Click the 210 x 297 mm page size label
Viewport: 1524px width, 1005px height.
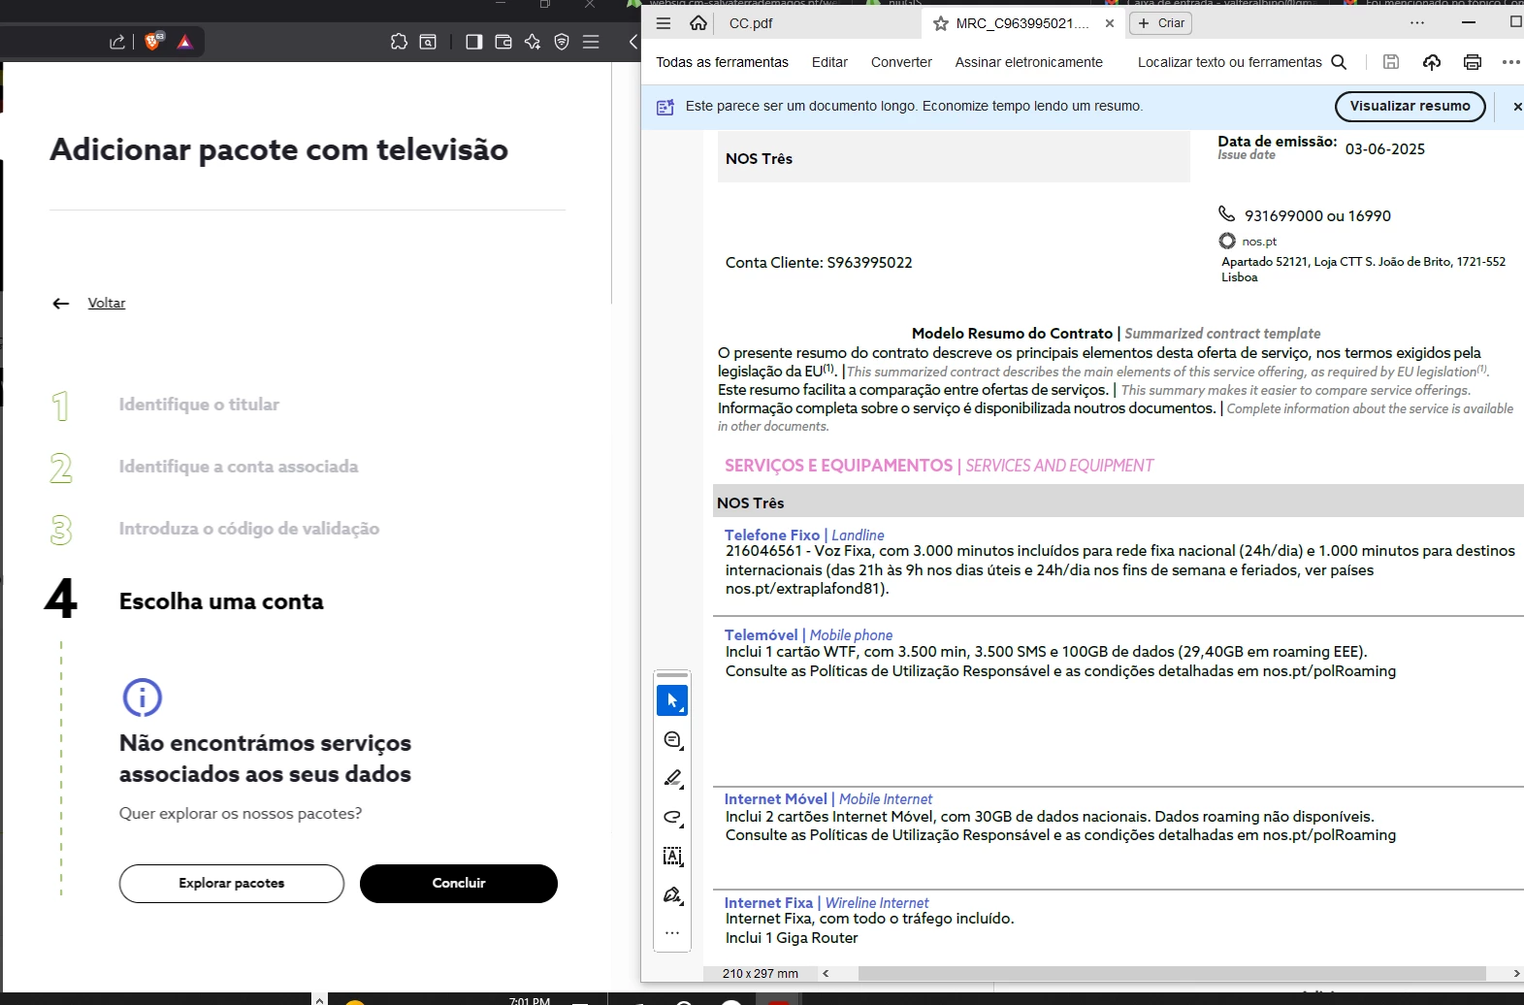[x=761, y=973]
